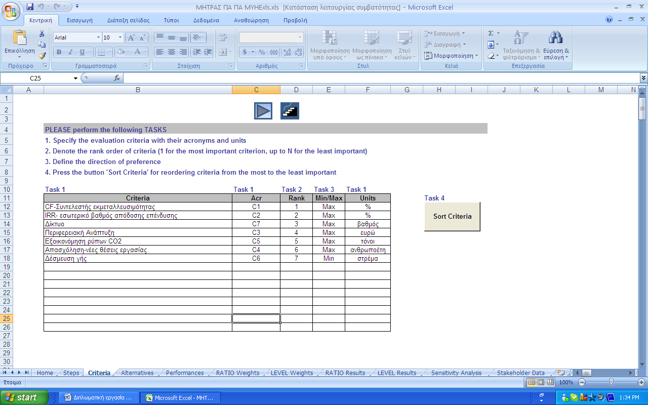Decrease font size with small A icon
Image resolution: width=648 pixels, height=405 pixels.
[142, 38]
